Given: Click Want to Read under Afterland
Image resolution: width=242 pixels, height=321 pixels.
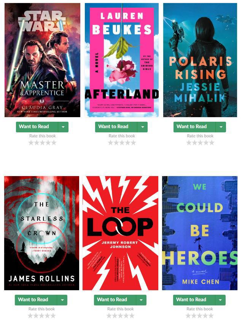Looking at the screenshot, I should [x=116, y=127].
